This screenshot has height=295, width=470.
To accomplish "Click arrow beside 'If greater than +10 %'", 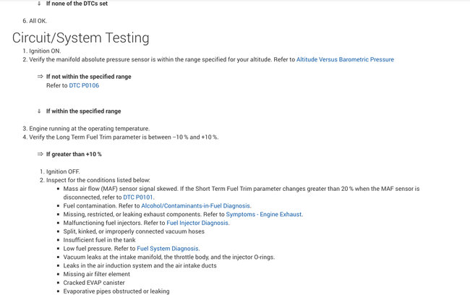I will pyautogui.click(x=40, y=154).
